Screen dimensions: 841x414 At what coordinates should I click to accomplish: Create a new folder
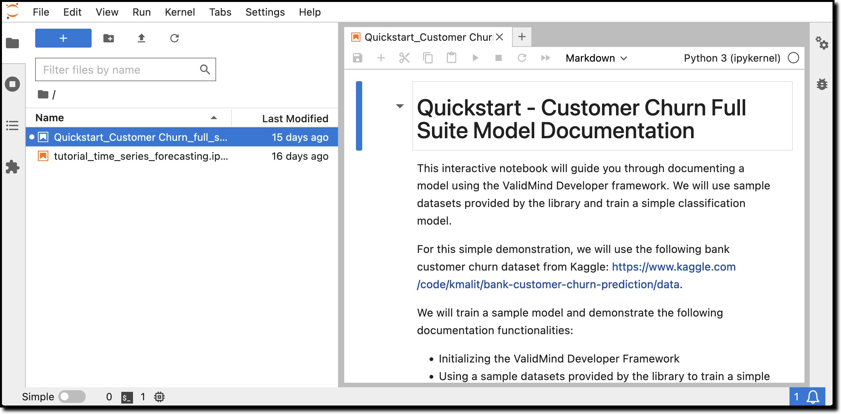[x=109, y=38]
